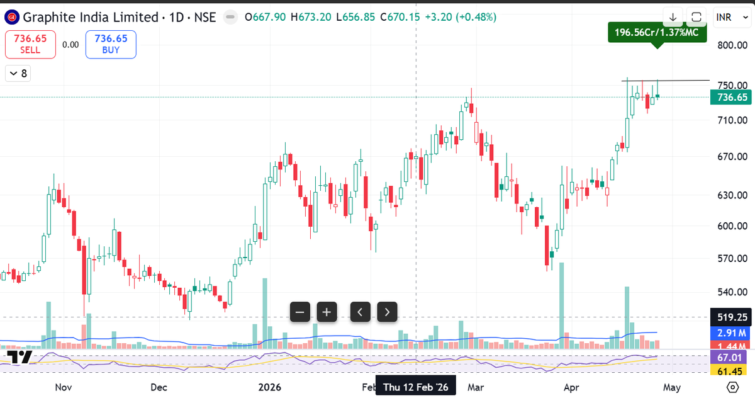Click the 800.00 price scale label

732,45
